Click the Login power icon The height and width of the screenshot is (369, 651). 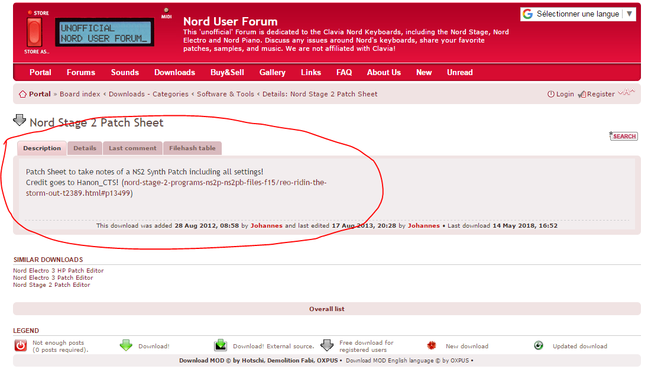point(551,95)
